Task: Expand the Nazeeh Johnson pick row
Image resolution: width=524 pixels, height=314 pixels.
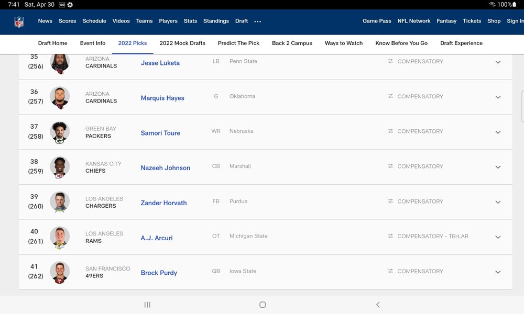Action: tap(498, 167)
